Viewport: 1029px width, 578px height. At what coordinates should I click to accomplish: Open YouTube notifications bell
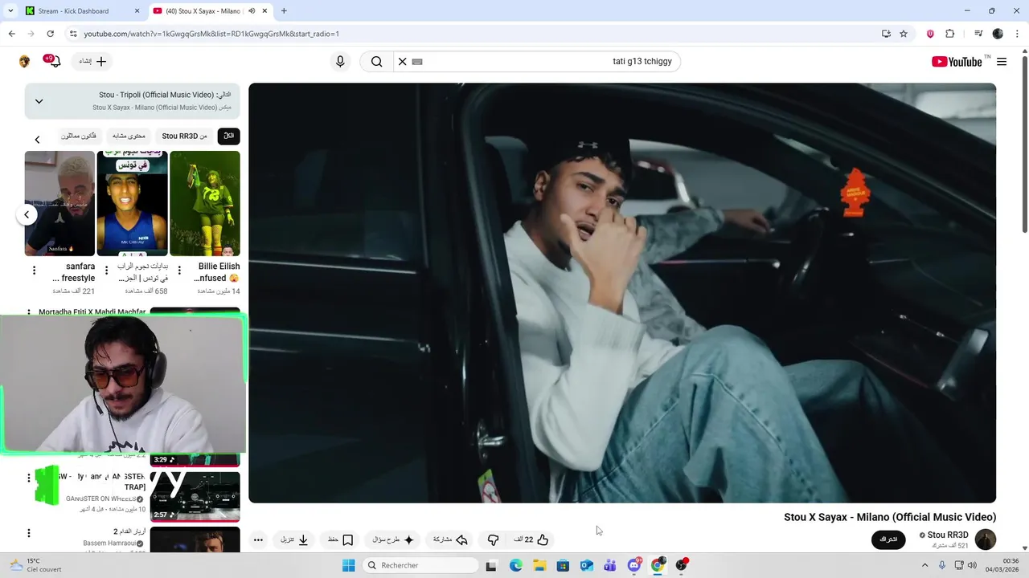tap(54, 62)
